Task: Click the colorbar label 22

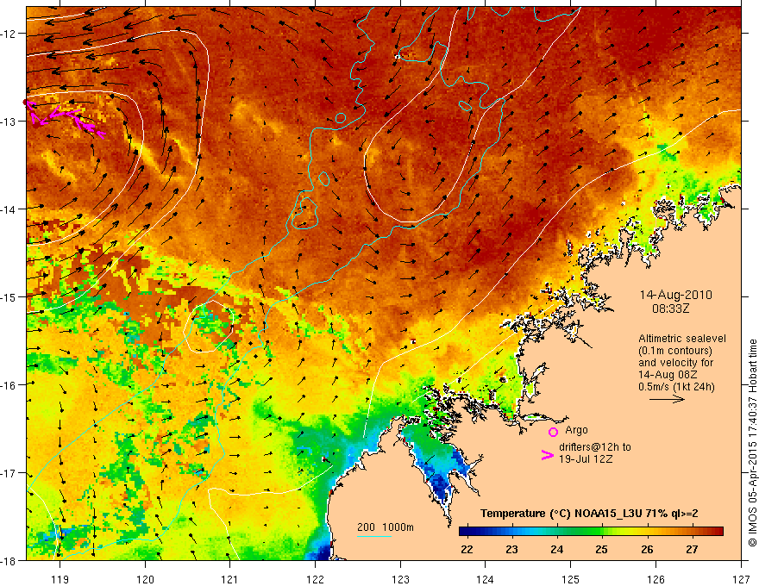Action: 467,549
